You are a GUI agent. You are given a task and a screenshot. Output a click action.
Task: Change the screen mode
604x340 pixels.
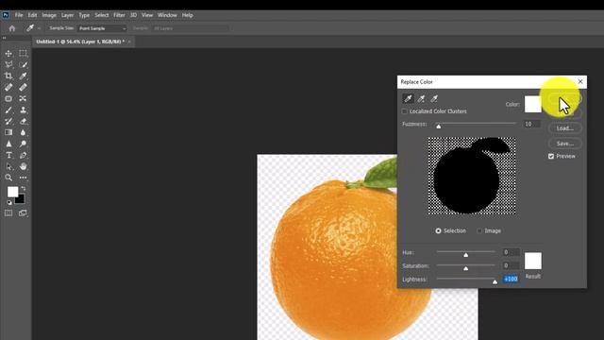pyautogui.click(x=23, y=213)
